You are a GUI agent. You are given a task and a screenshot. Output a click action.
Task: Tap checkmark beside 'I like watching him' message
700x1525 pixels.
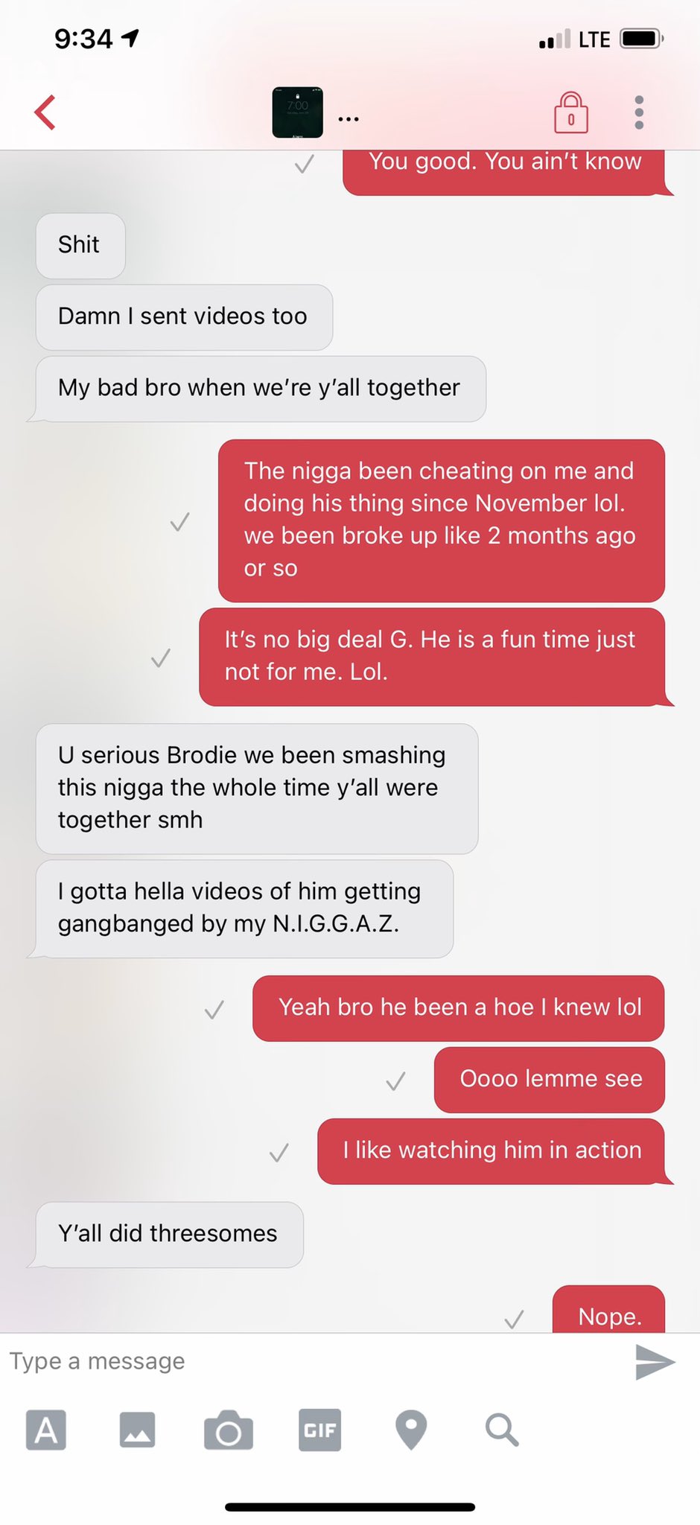click(279, 1153)
